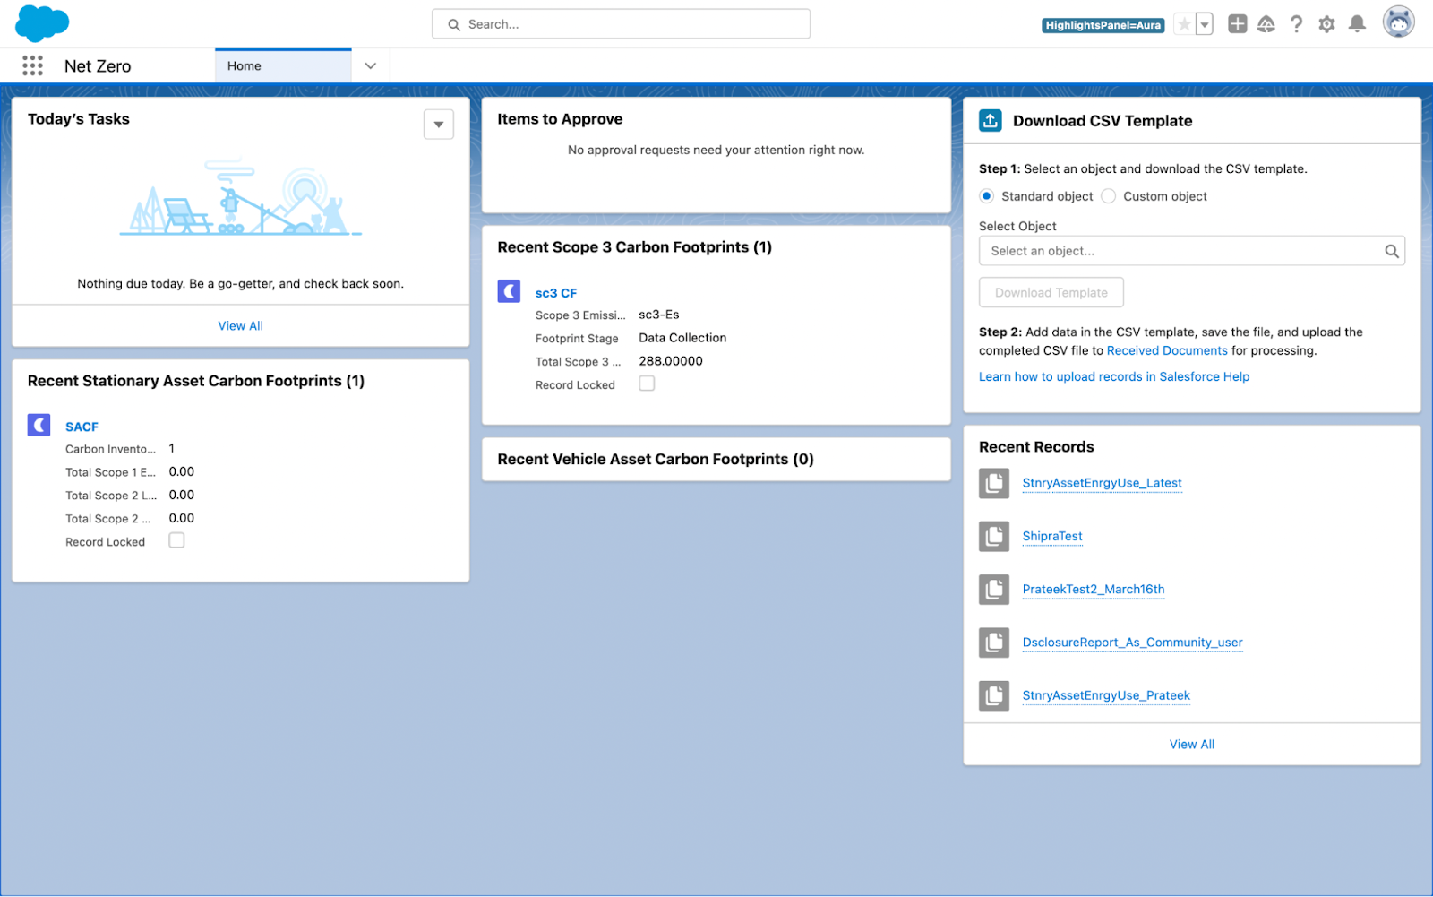Click the StnryAssetEnrgyUse_Latest file icon
The width and height of the screenshot is (1433, 897).
(994, 484)
